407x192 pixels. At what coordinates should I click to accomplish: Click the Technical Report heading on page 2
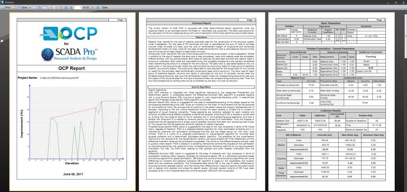click(201, 23)
